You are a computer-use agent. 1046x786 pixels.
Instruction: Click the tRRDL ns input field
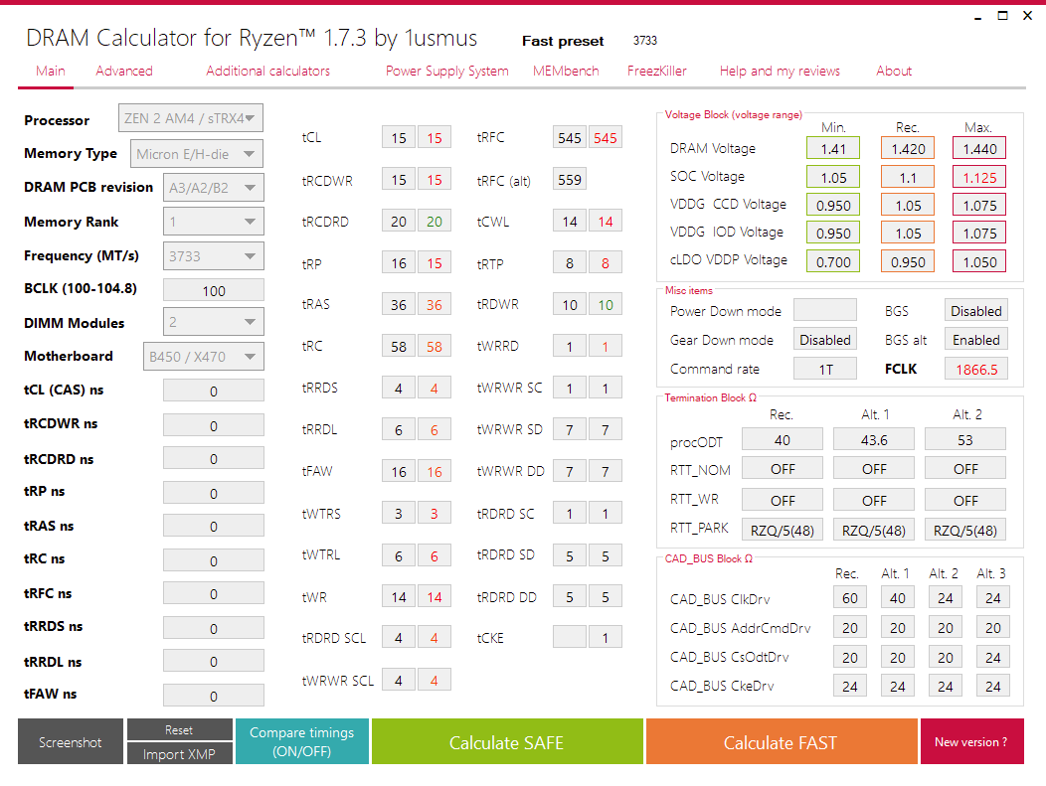[214, 662]
